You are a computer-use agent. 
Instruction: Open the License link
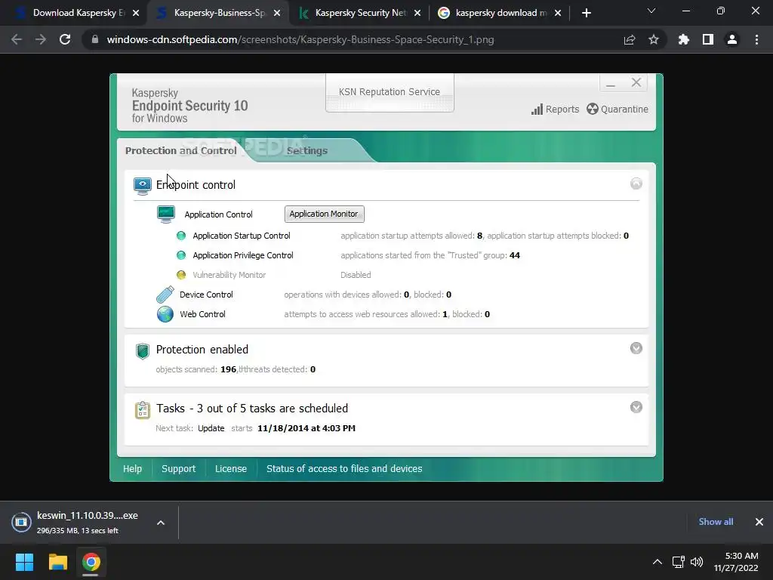[231, 469]
